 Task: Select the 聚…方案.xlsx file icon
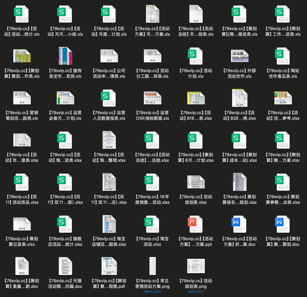click(283, 140)
